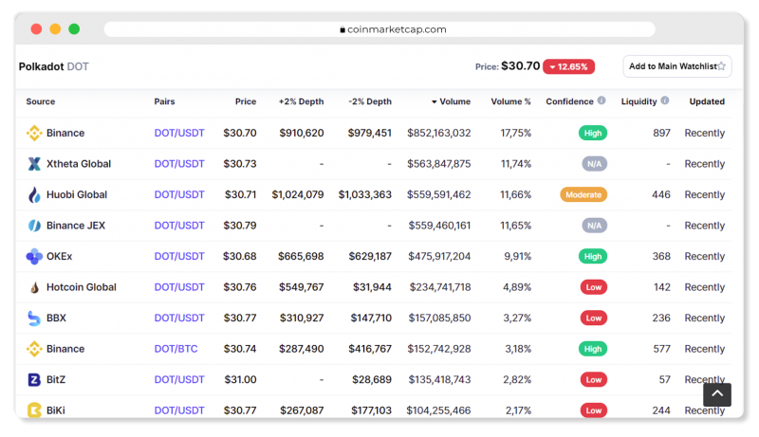
Task: Click the green macOS window button
Action: [74, 29]
